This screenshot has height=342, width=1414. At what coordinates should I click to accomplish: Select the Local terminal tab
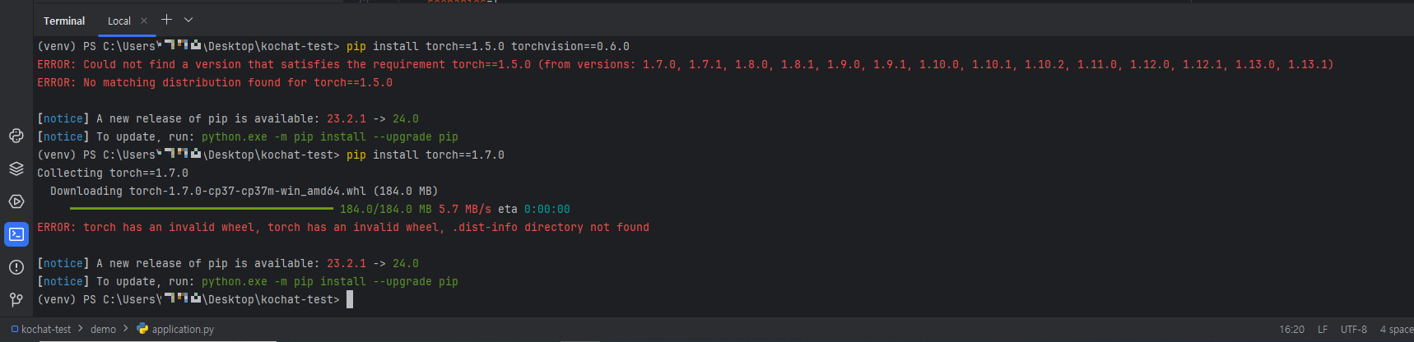tap(119, 21)
